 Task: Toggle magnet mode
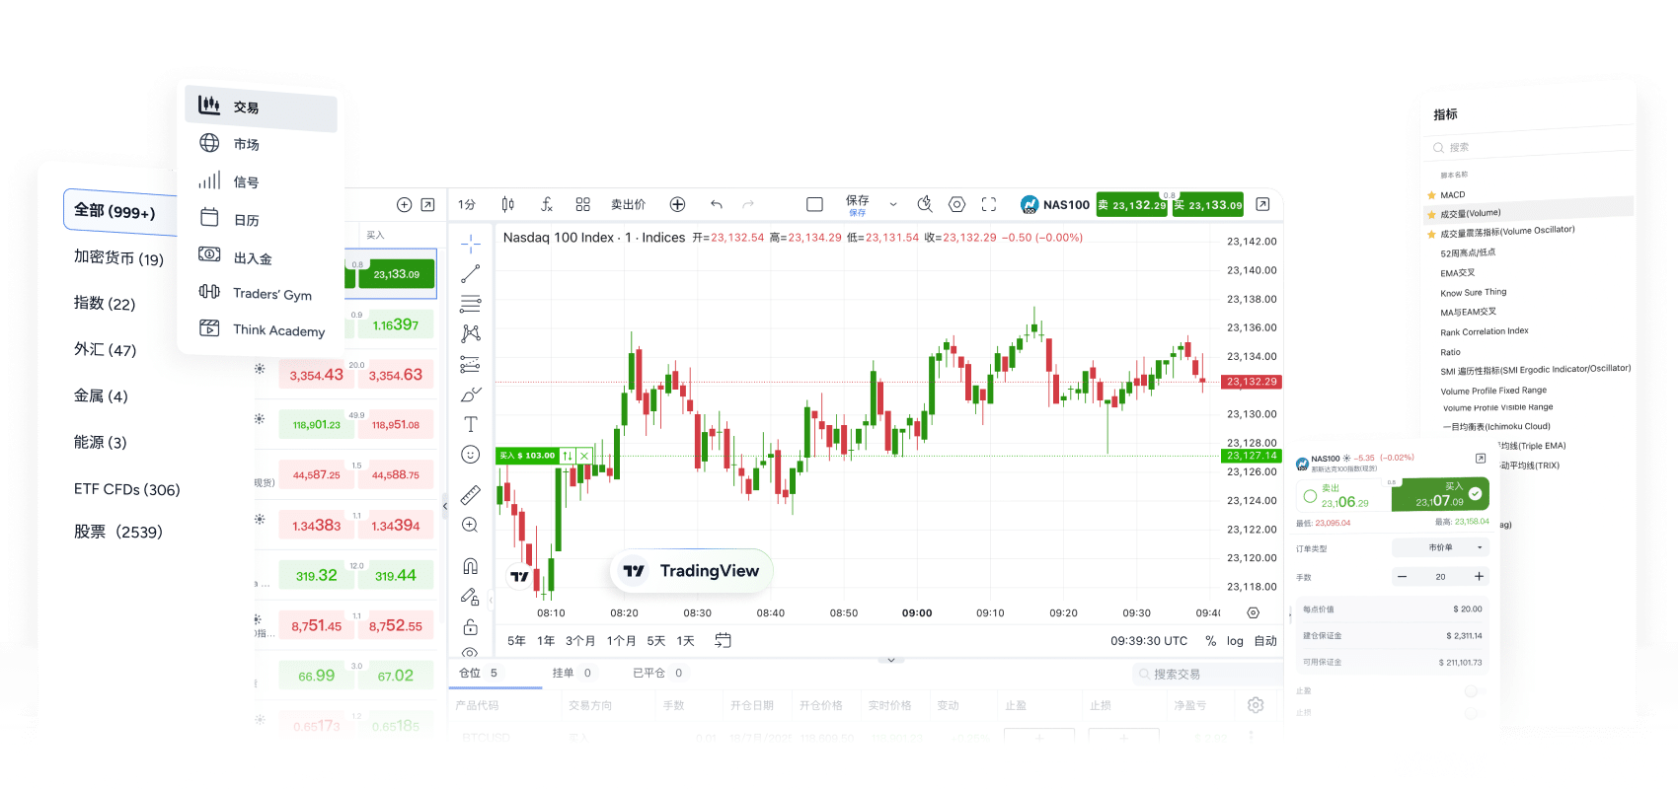tap(471, 566)
